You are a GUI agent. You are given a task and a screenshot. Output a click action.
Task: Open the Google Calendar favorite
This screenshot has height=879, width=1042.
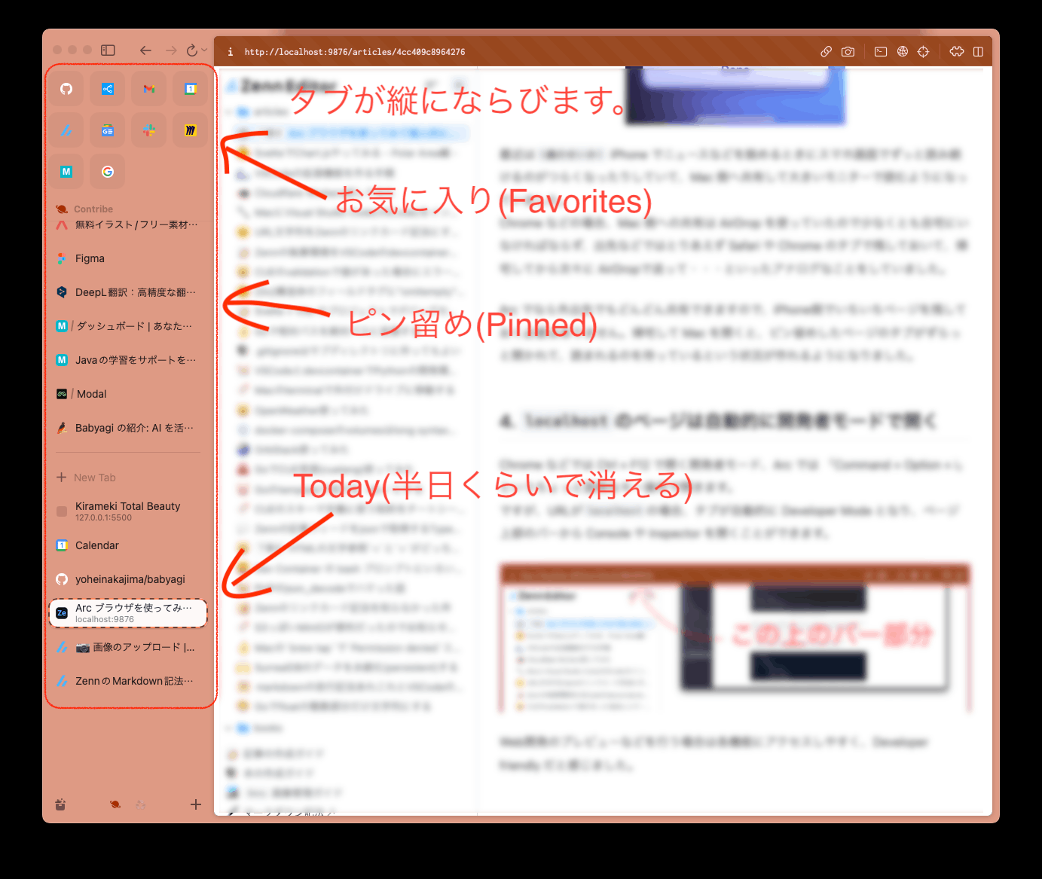[191, 89]
